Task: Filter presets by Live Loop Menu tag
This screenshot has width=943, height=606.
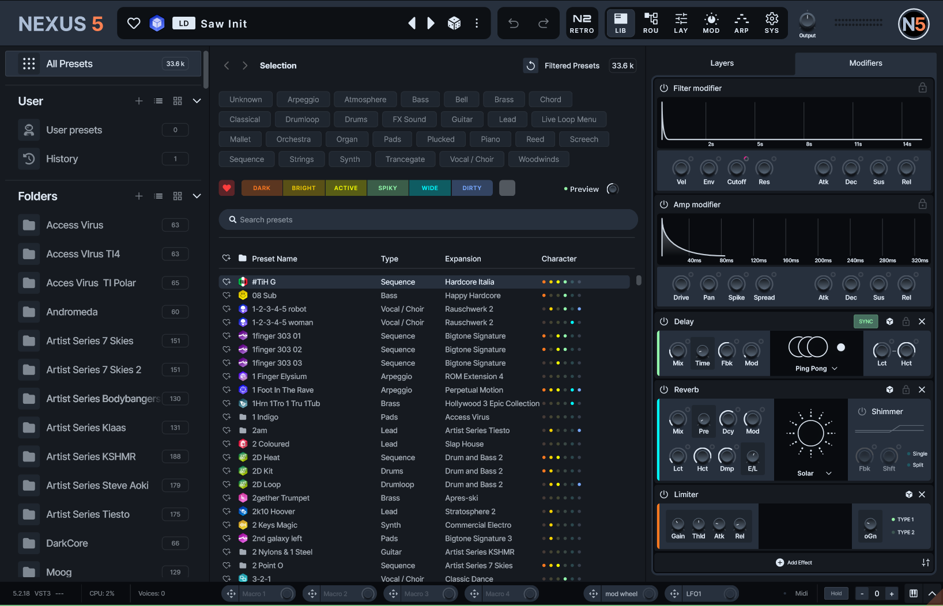Action: (x=569, y=119)
